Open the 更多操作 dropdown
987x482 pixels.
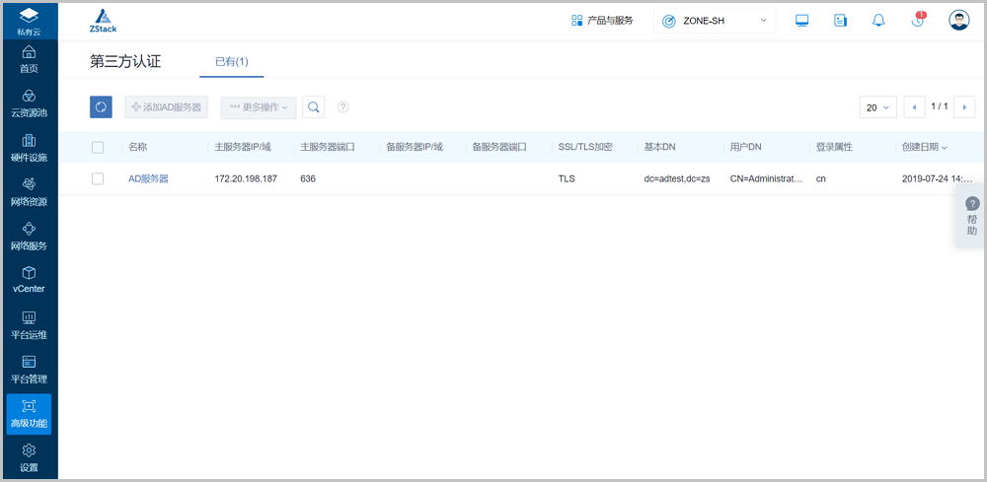click(258, 106)
